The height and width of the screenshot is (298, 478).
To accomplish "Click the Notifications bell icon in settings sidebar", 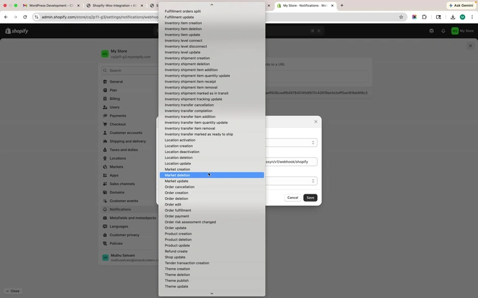I will click(105, 210).
